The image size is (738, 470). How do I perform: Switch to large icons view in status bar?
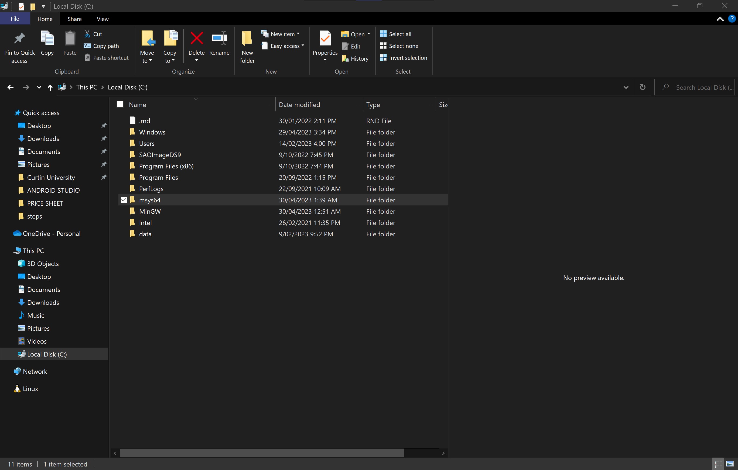(x=730, y=464)
